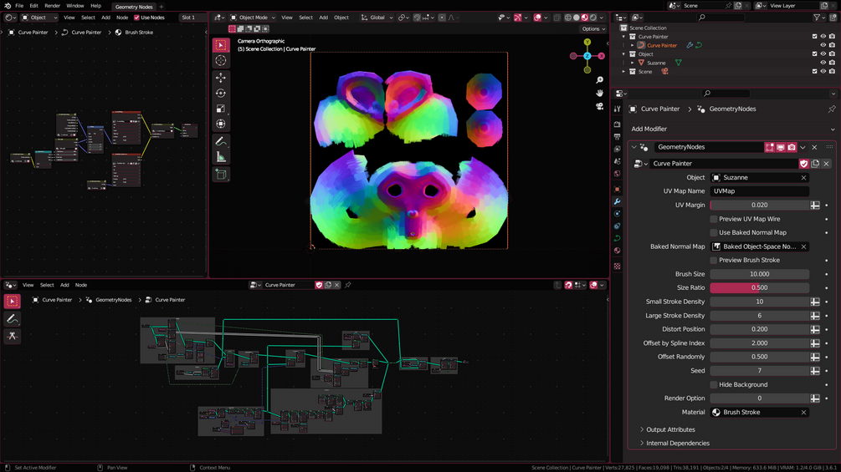Open the Render menu
Viewport: 841px width, 472px height.
click(x=52, y=6)
